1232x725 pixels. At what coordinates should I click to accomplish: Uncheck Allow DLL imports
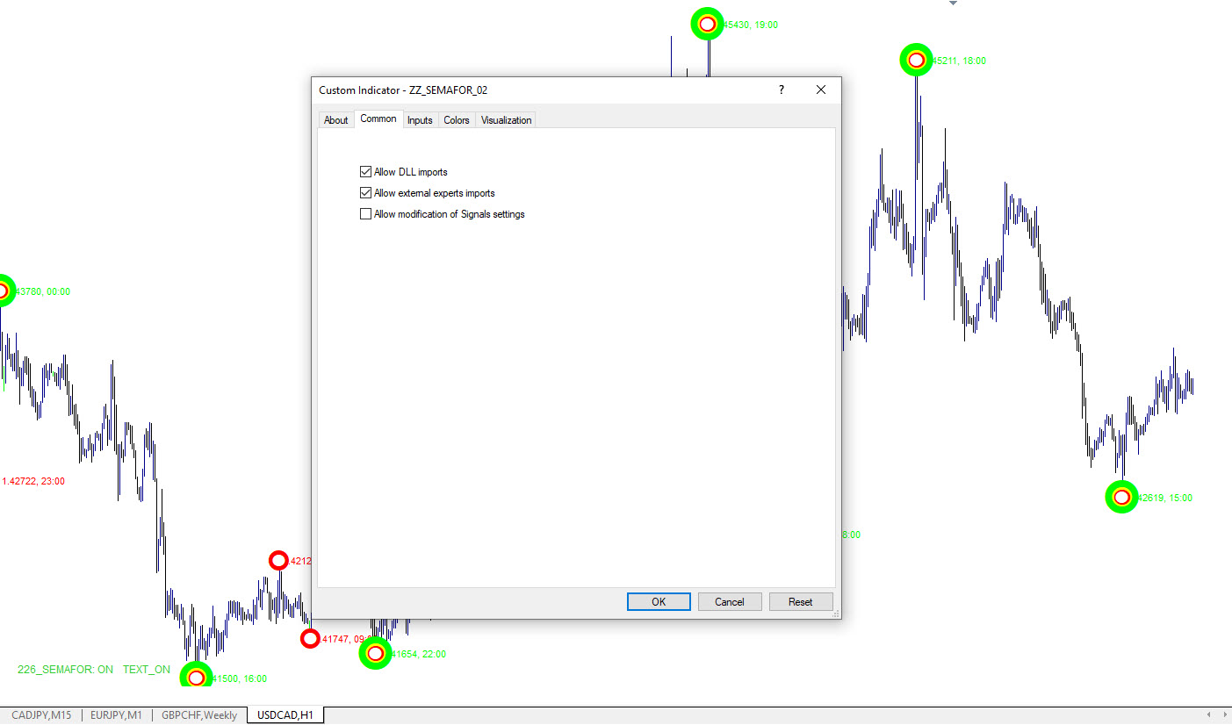tap(366, 172)
